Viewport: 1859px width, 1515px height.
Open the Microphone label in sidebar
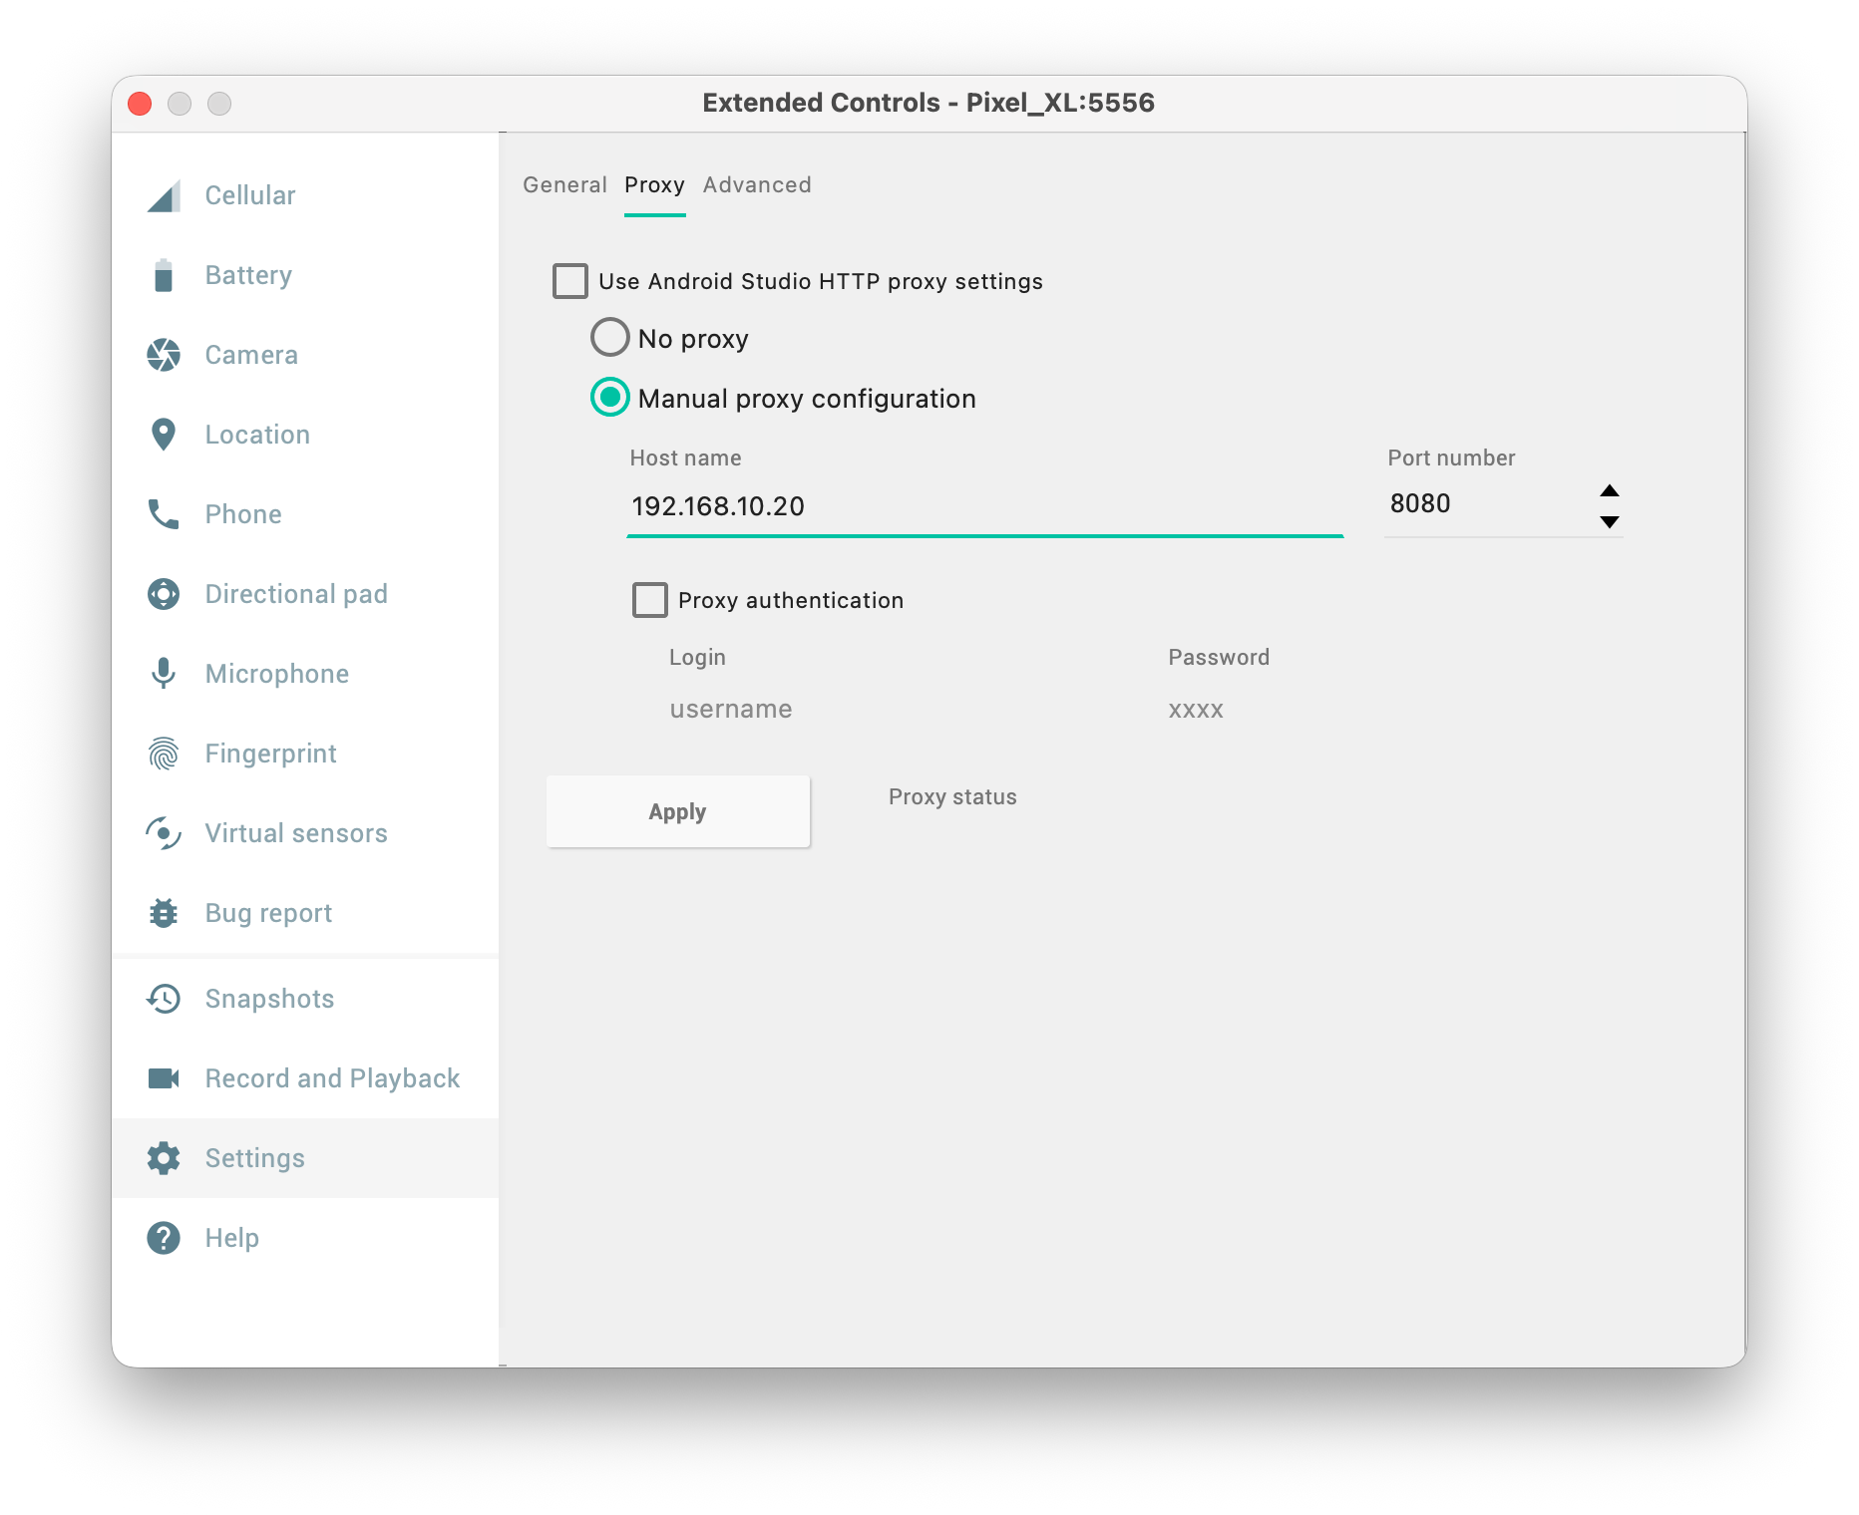pos(277,674)
